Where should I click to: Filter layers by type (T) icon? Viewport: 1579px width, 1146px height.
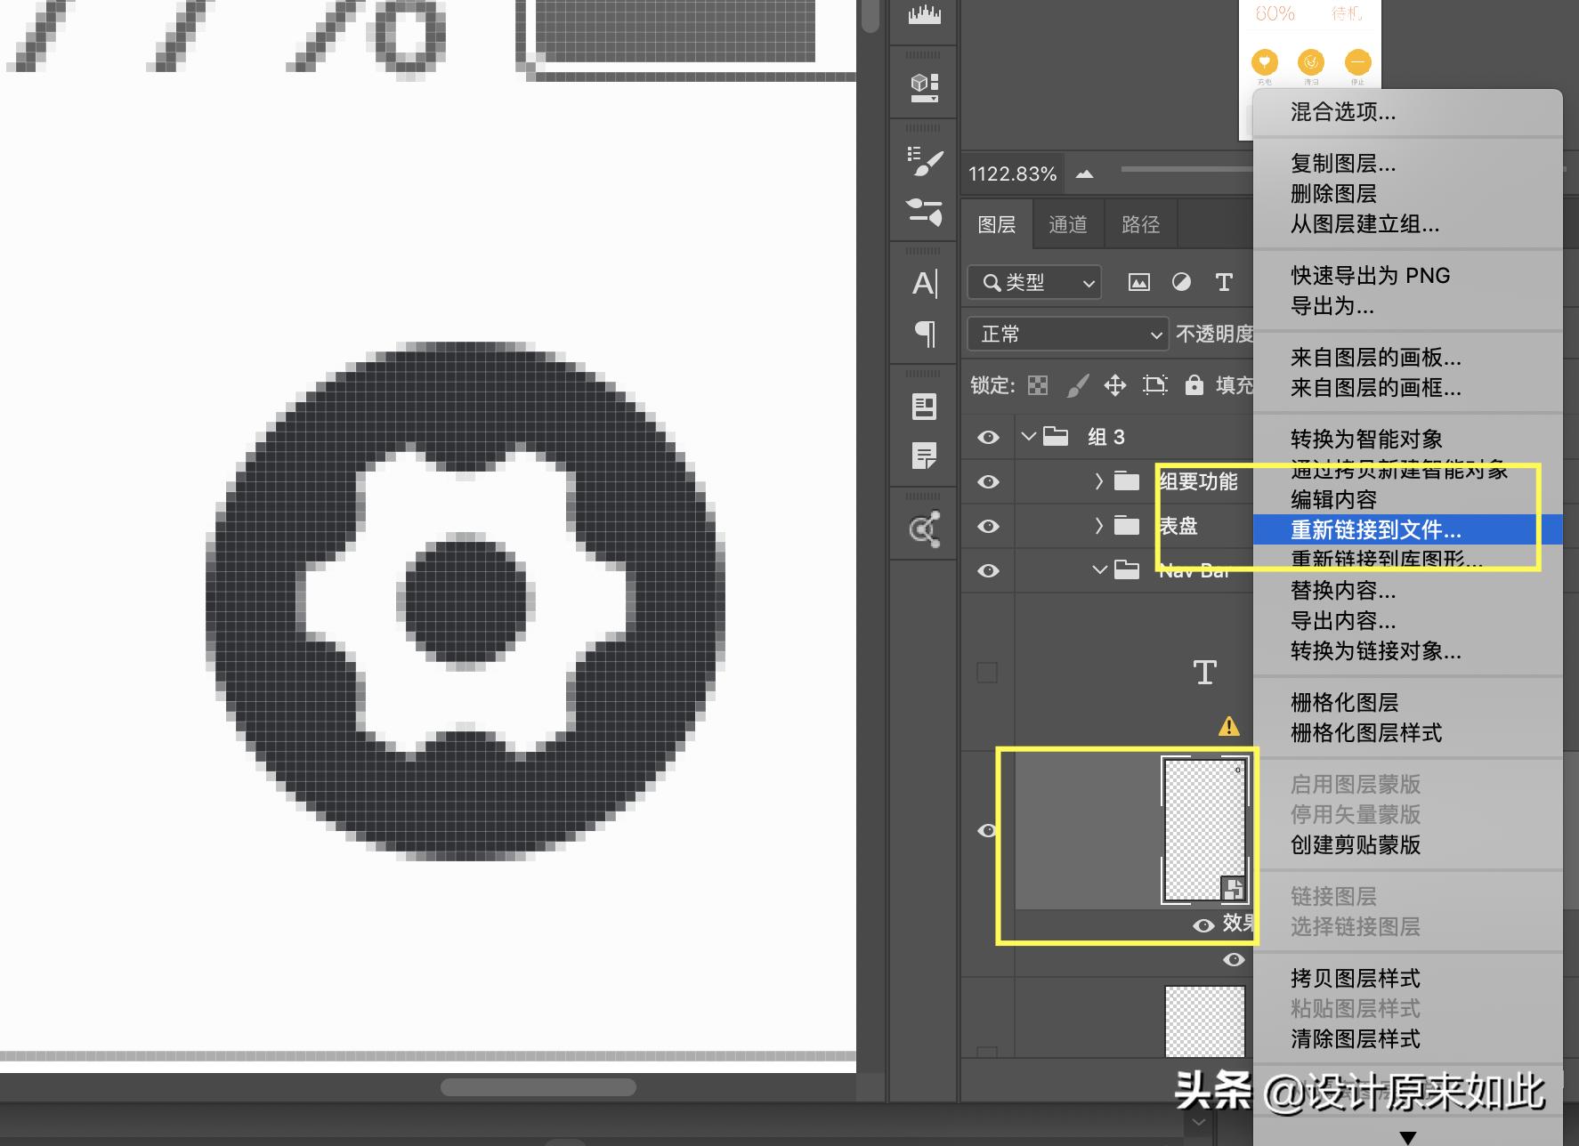pos(1224,283)
